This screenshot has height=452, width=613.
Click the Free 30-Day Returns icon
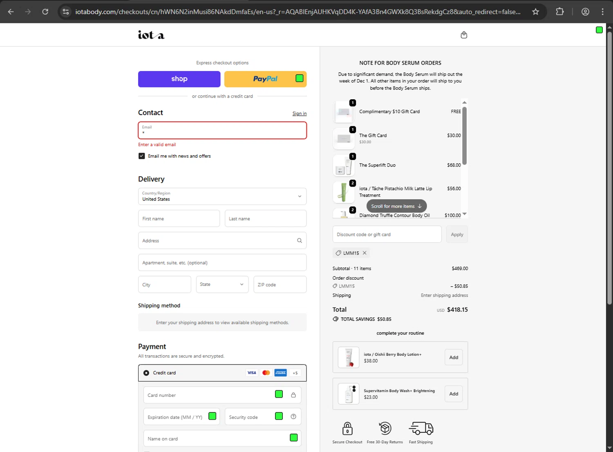pyautogui.click(x=385, y=428)
